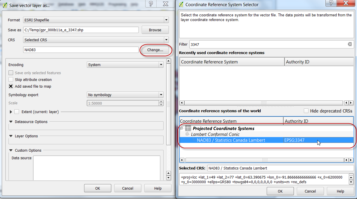Click the Scale spinner up arrow
Screen dimensions: 357x199
[161, 102]
